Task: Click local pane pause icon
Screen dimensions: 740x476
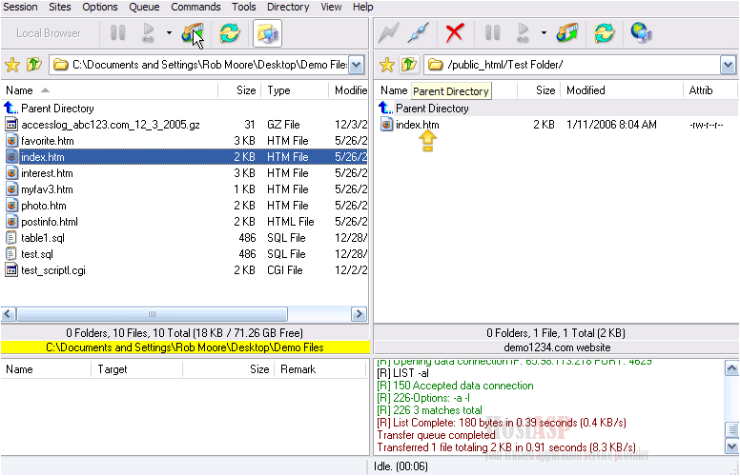Action: [x=117, y=33]
